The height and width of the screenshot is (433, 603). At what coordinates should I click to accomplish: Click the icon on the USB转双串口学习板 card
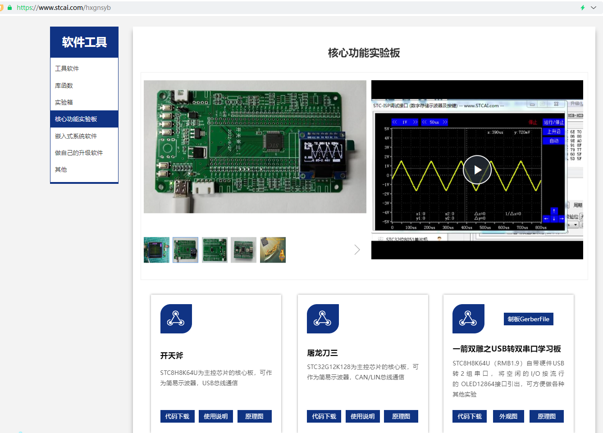[468, 319]
